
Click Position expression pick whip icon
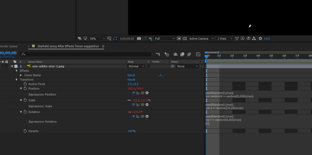pyautogui.click(x=142, y=93)
